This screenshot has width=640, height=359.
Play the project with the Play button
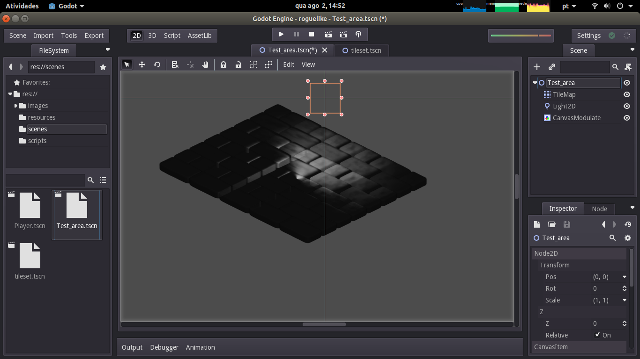[x=281, y=34]
